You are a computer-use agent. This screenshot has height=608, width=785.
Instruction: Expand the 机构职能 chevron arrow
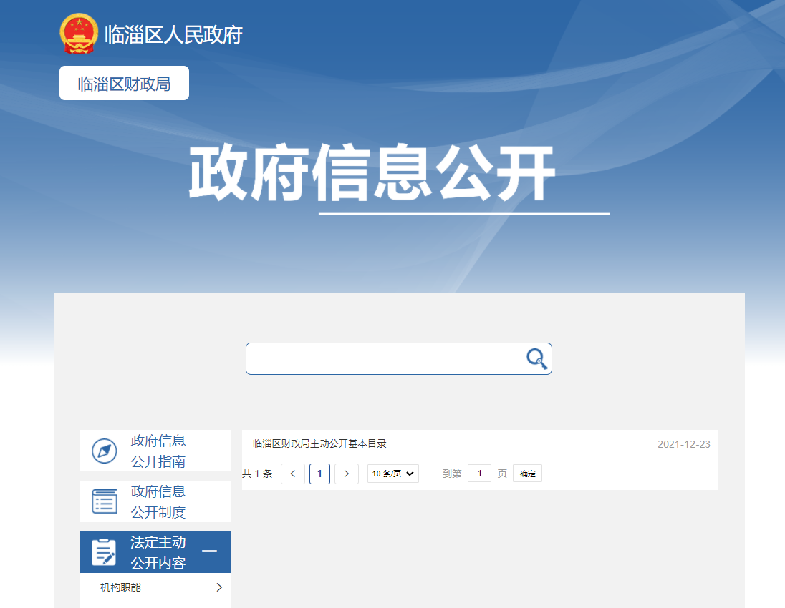pyautogui.click(x=219, y=587)
